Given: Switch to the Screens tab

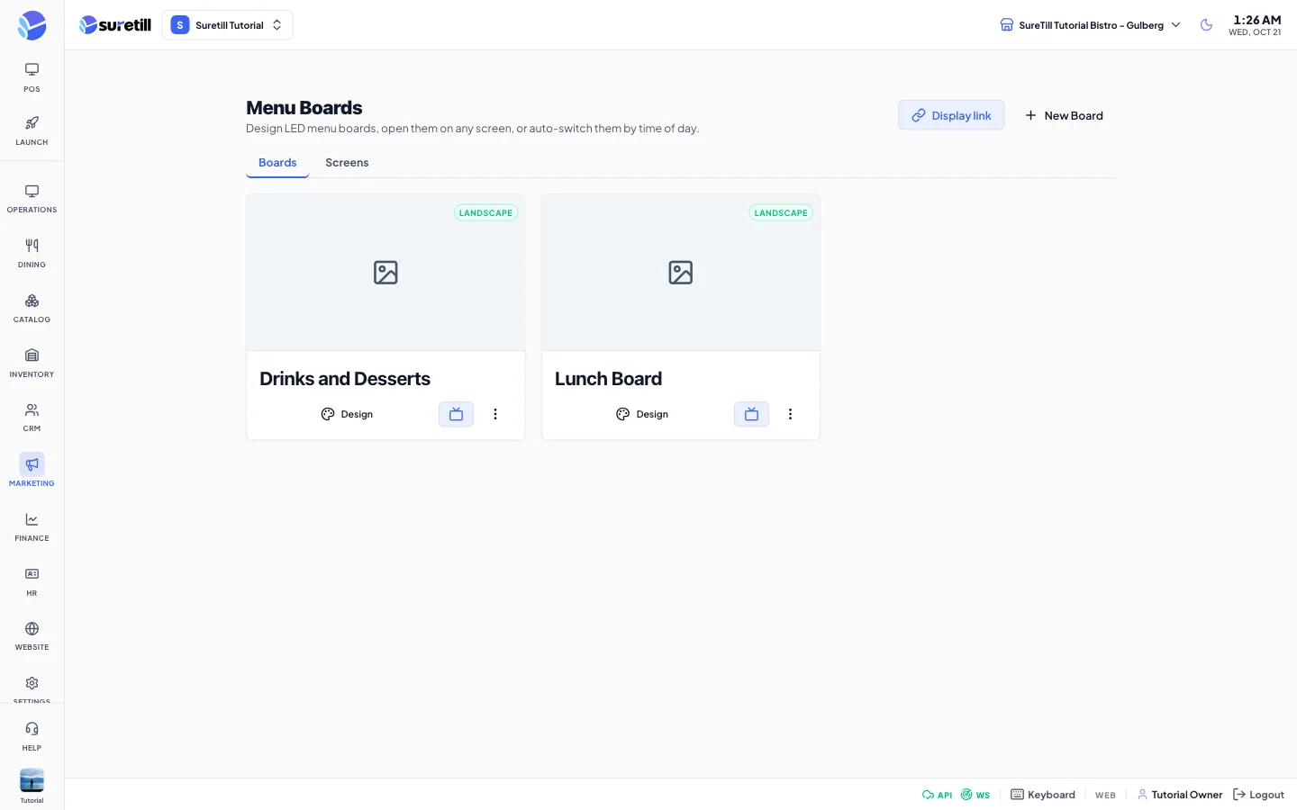Looking at the screenshot, I should (347, 163).
